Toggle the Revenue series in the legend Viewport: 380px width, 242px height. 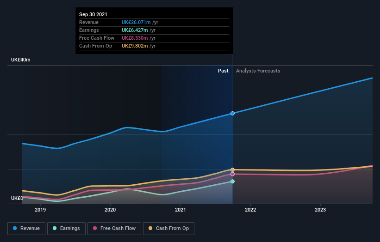26,229
